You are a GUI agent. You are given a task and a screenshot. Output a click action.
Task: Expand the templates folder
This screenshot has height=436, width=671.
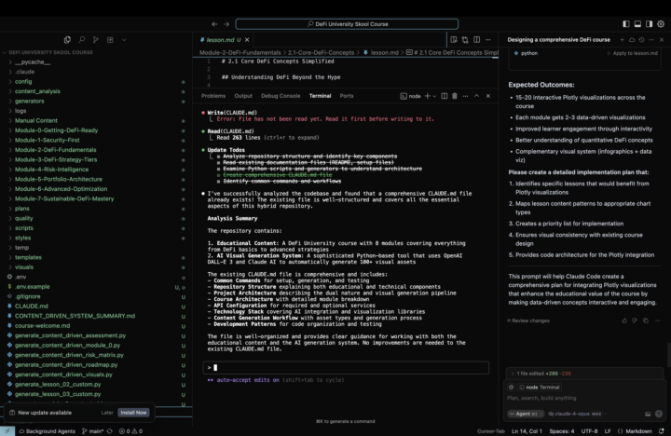pyautogui.click(x=28, y=257)
